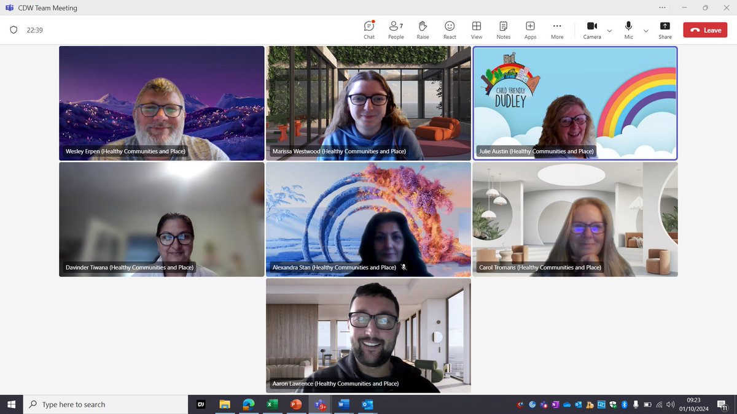This screenshot has height=414, width=737.
Task: Open PowerPoint from the taskbar
Action: pyautogui.click(x=295, y=404)
